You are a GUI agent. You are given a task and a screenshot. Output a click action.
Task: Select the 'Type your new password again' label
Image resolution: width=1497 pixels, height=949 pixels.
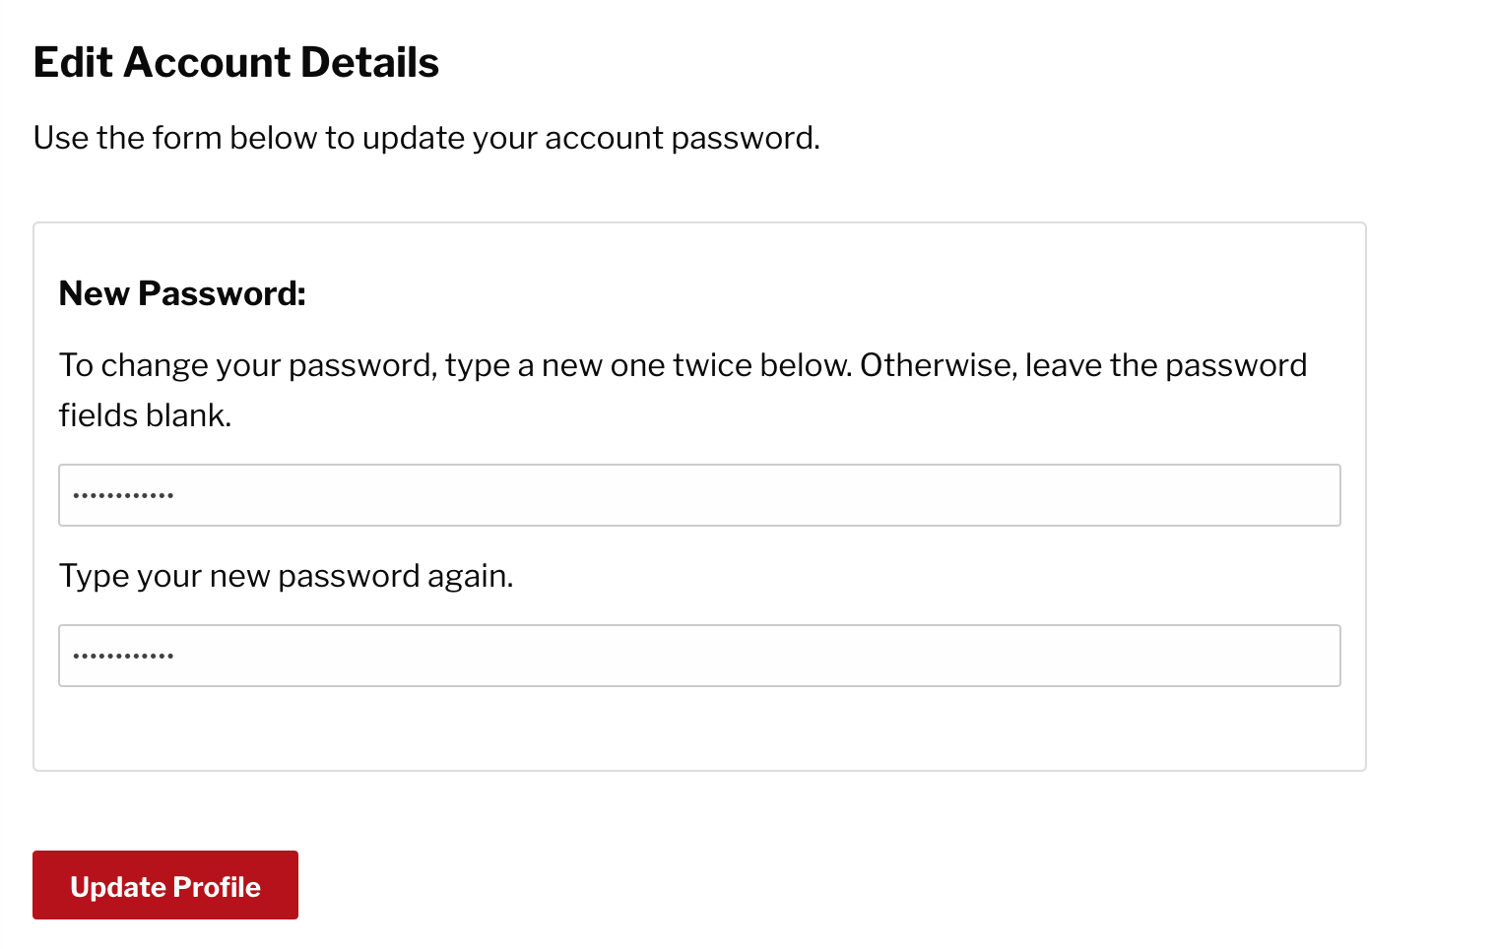286,576
